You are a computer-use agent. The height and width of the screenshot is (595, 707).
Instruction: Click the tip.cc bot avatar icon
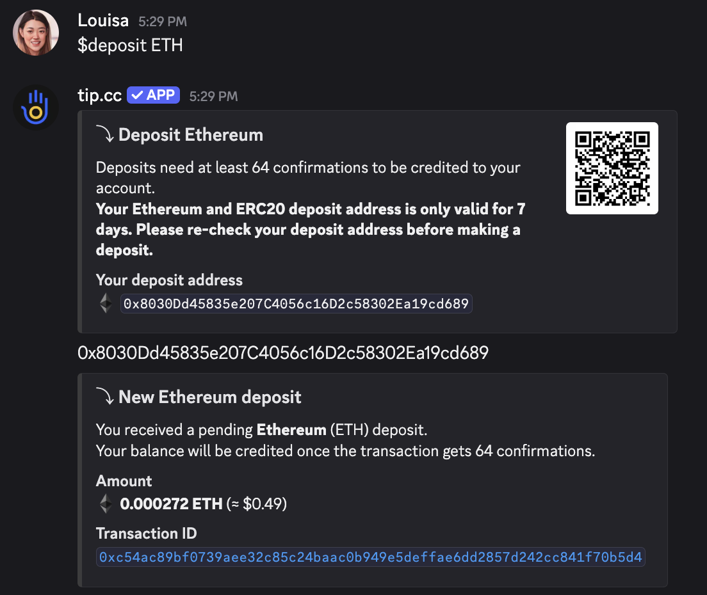(36, 107)
